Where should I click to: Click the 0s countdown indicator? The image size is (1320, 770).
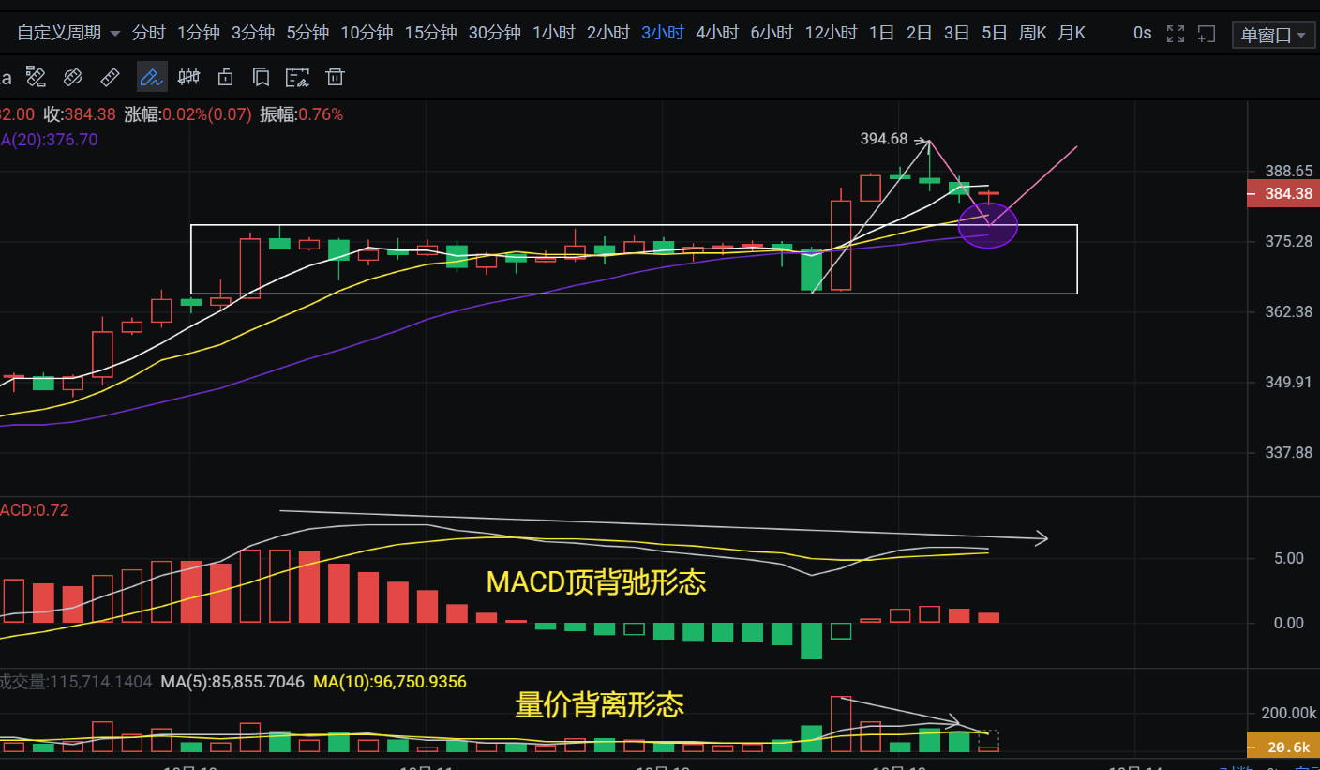[x=1142, y=33]
